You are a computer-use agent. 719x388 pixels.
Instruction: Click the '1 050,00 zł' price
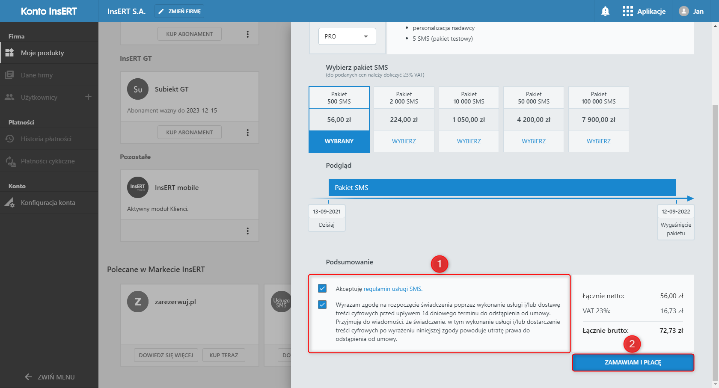469,120
